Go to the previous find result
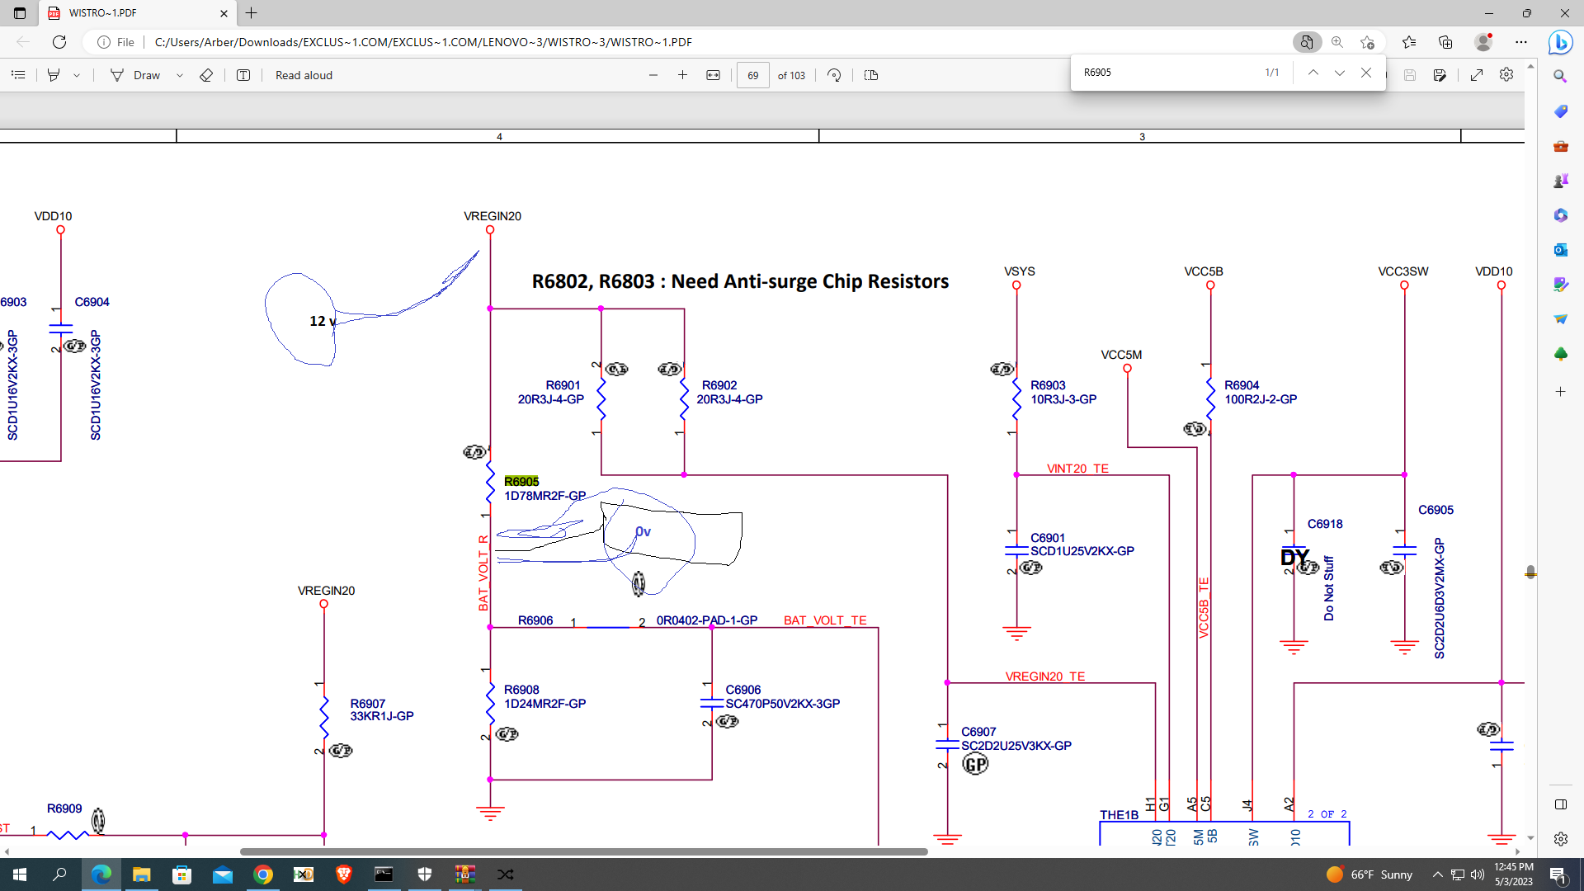 pos(1313,73)
